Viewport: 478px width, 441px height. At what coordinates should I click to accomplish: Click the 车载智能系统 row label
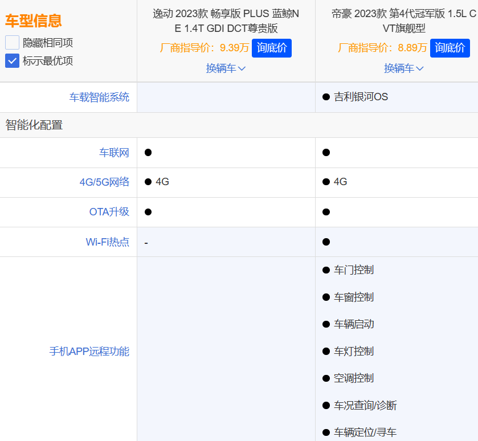99,97
